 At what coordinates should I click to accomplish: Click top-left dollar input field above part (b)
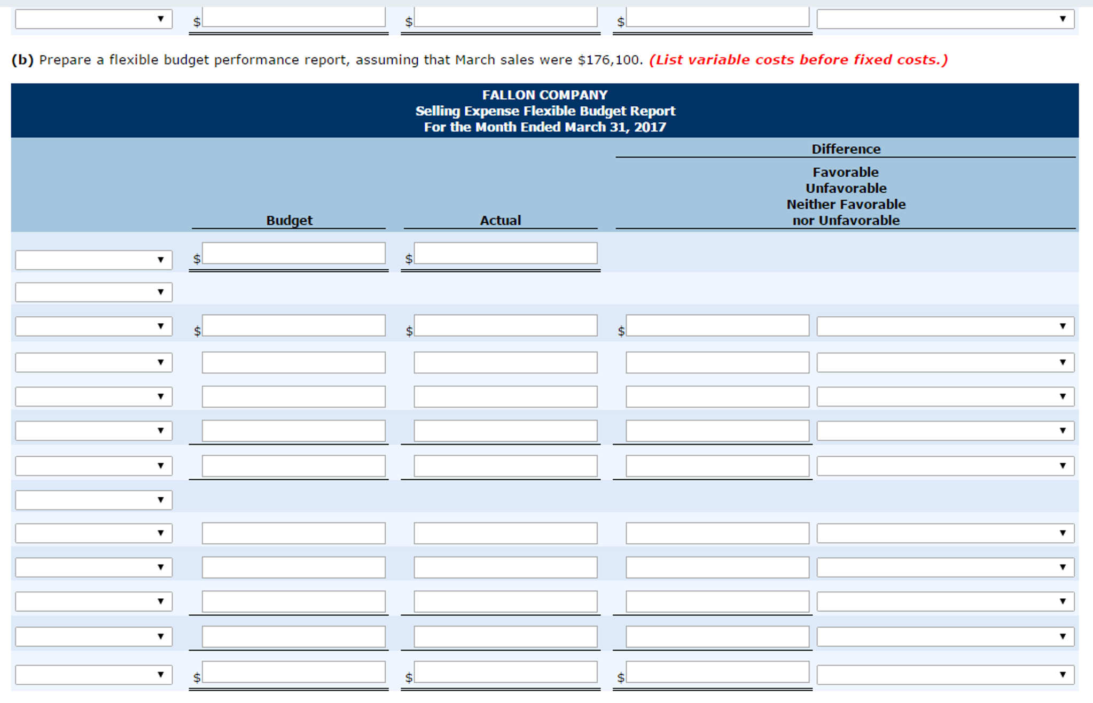pyautogui.click(x=293, y=17)
